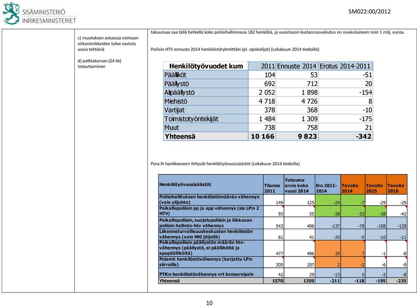
Task: Click the 'Pora III hankkeeseen liittyvät' caption
Action: [225, 163]
